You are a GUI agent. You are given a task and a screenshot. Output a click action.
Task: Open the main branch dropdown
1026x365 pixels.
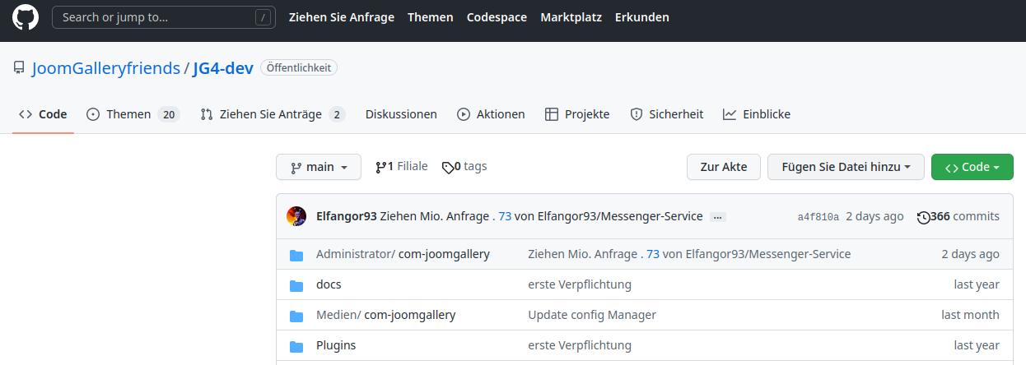pos(319,167)
